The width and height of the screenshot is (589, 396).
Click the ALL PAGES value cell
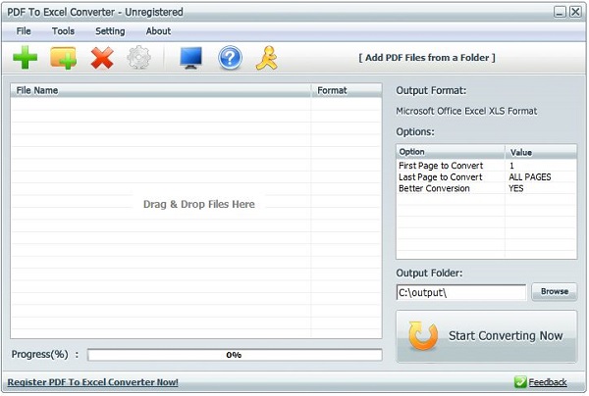tap(530, 177)
